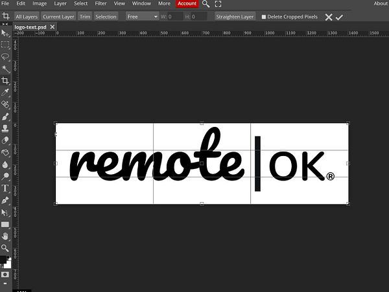Confirm the crop with checkmark icon
Image resolution: width=389 pixels, height=292 pixels.
(339, 17)
